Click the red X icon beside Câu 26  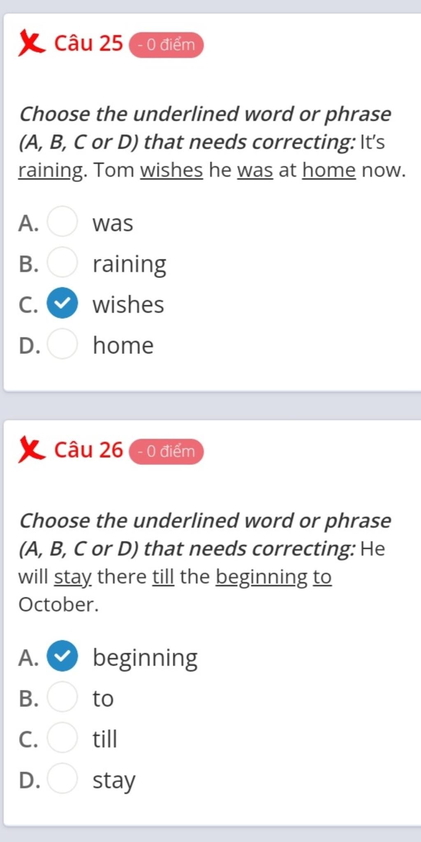(x=31, y=450)
